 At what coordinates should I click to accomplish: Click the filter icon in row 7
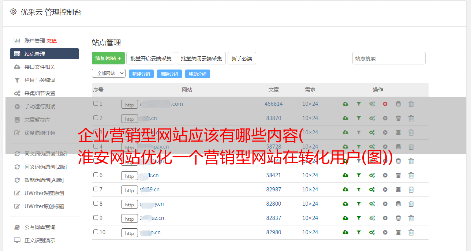(359, 190)
